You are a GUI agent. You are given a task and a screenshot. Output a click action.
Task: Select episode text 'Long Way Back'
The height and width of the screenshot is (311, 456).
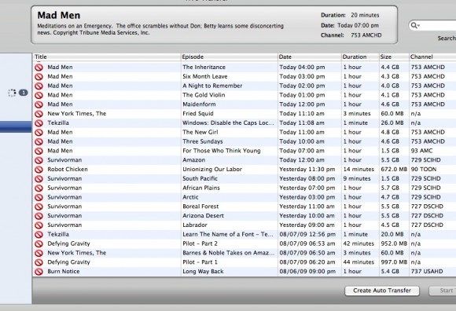[203, 272]
